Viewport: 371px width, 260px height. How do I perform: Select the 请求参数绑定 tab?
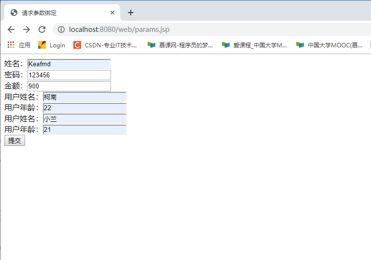pos(62,13)
